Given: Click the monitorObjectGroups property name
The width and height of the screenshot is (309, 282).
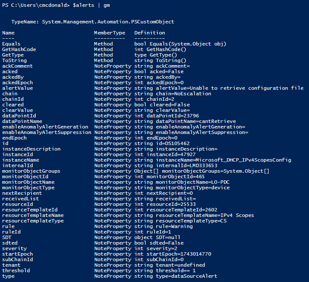Looking at the screenshot, I should click(x=31, y=171).
